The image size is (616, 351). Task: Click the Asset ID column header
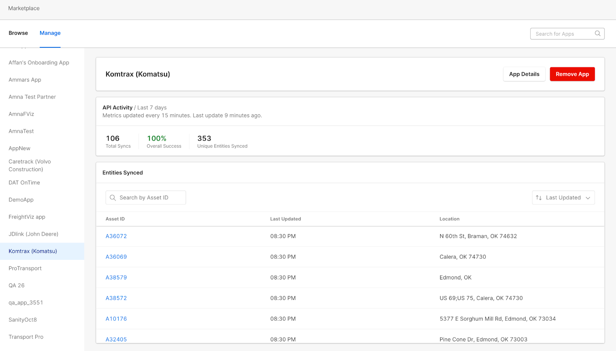click(115, 219)
